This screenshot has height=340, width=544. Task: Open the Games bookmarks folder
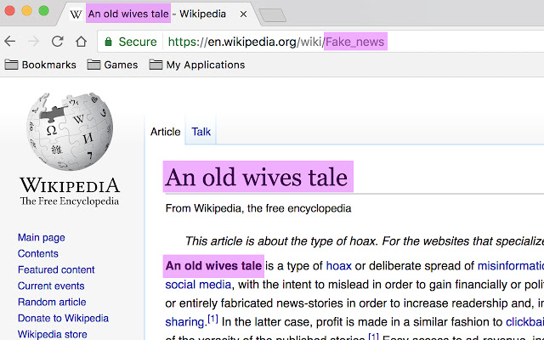112,65
